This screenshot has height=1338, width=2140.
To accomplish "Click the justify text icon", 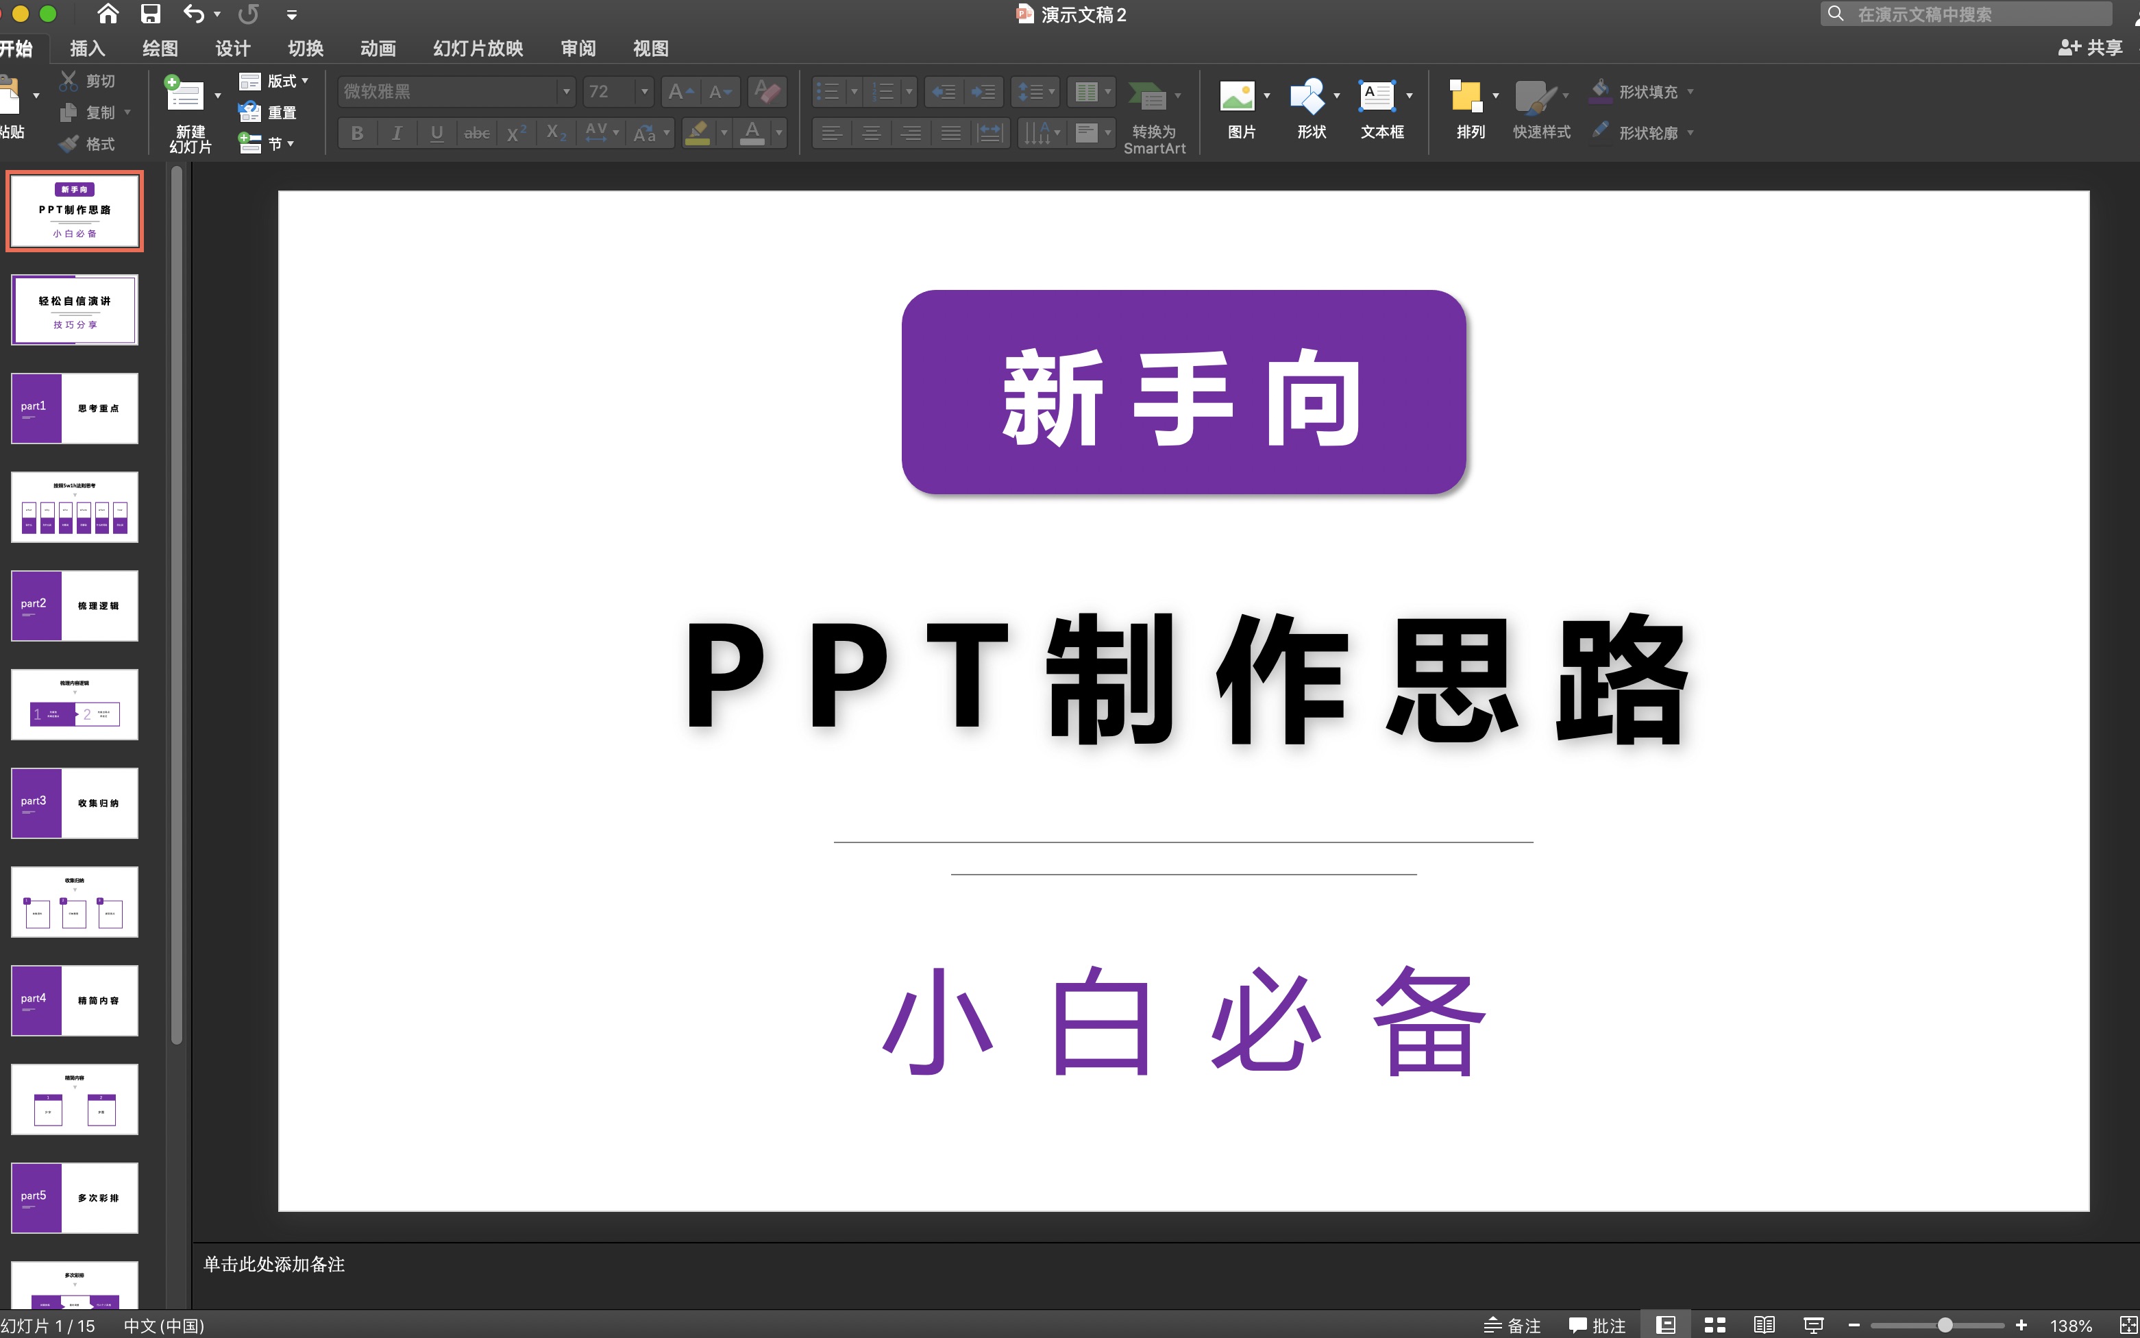I will [951, 133].
